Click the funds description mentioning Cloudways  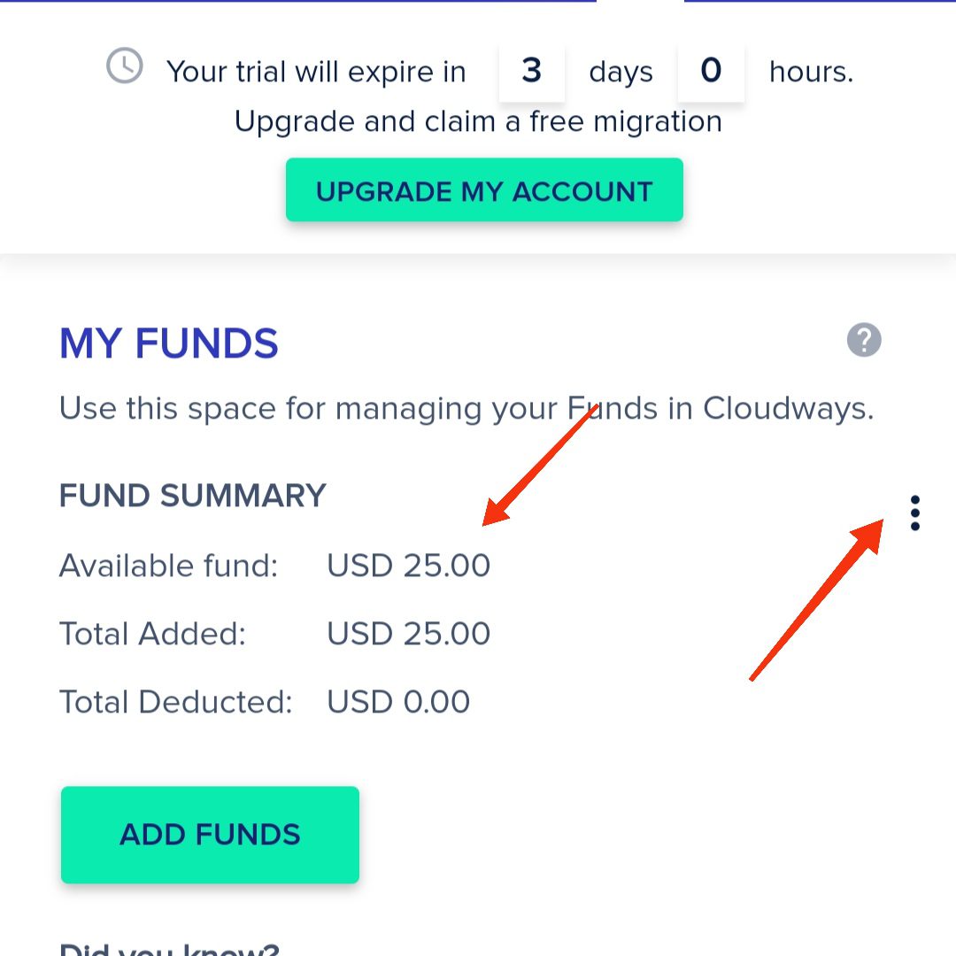(x=466, y=409)
